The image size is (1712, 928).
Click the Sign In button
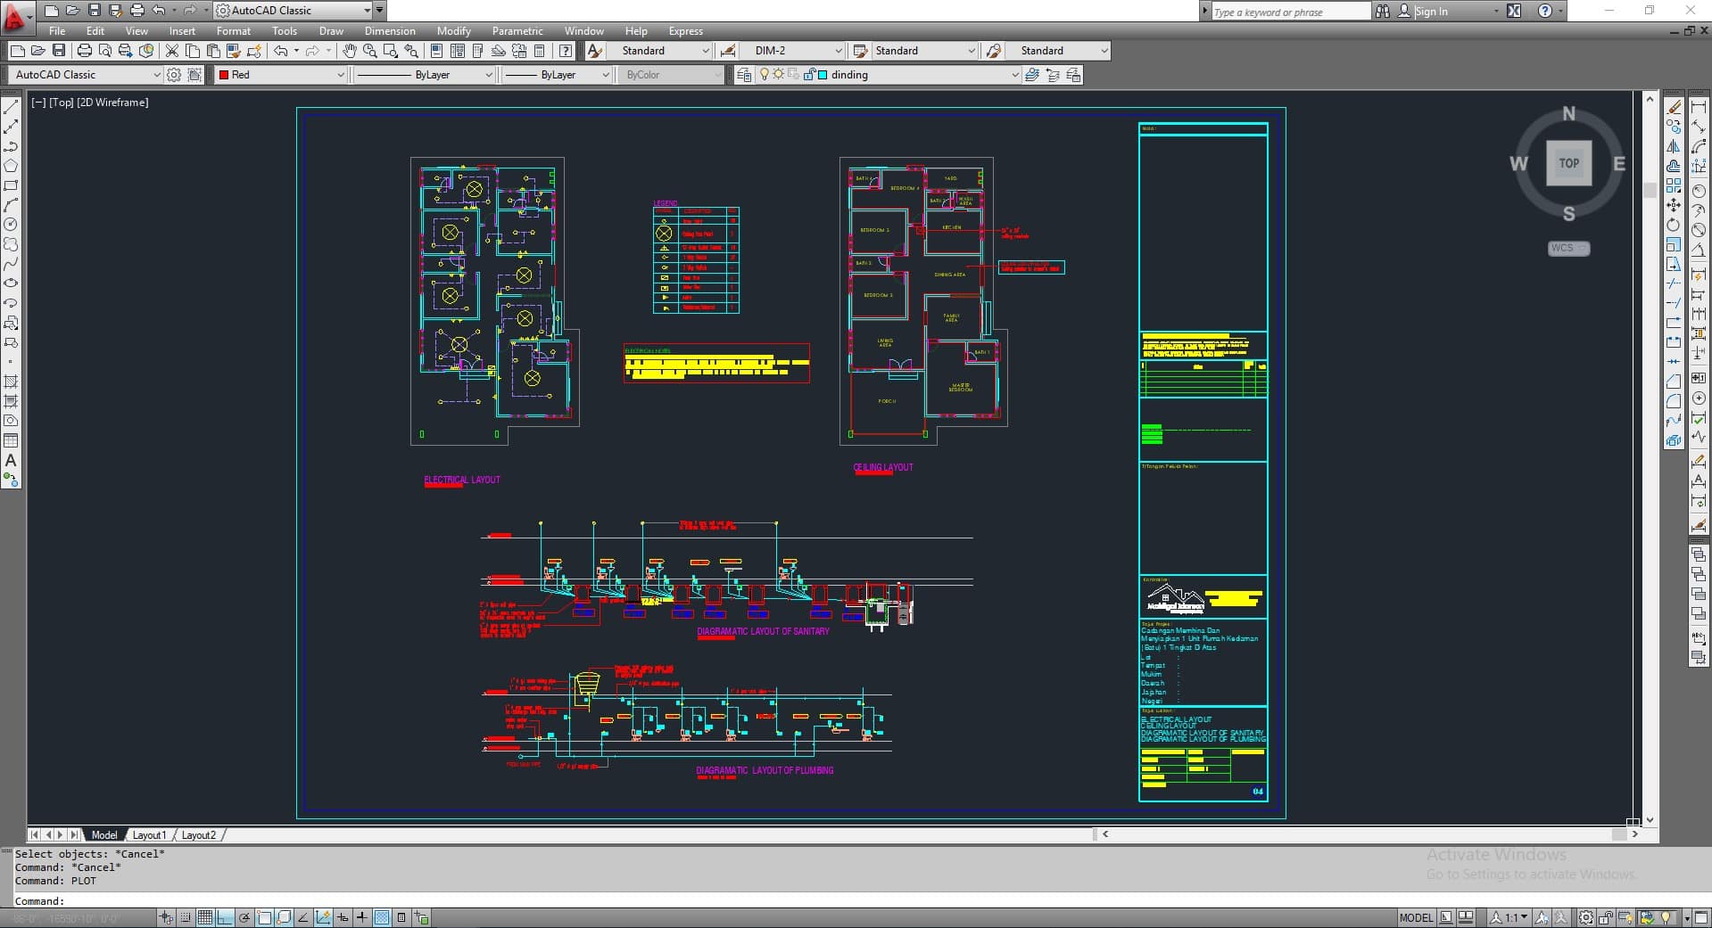point(1431,12)
